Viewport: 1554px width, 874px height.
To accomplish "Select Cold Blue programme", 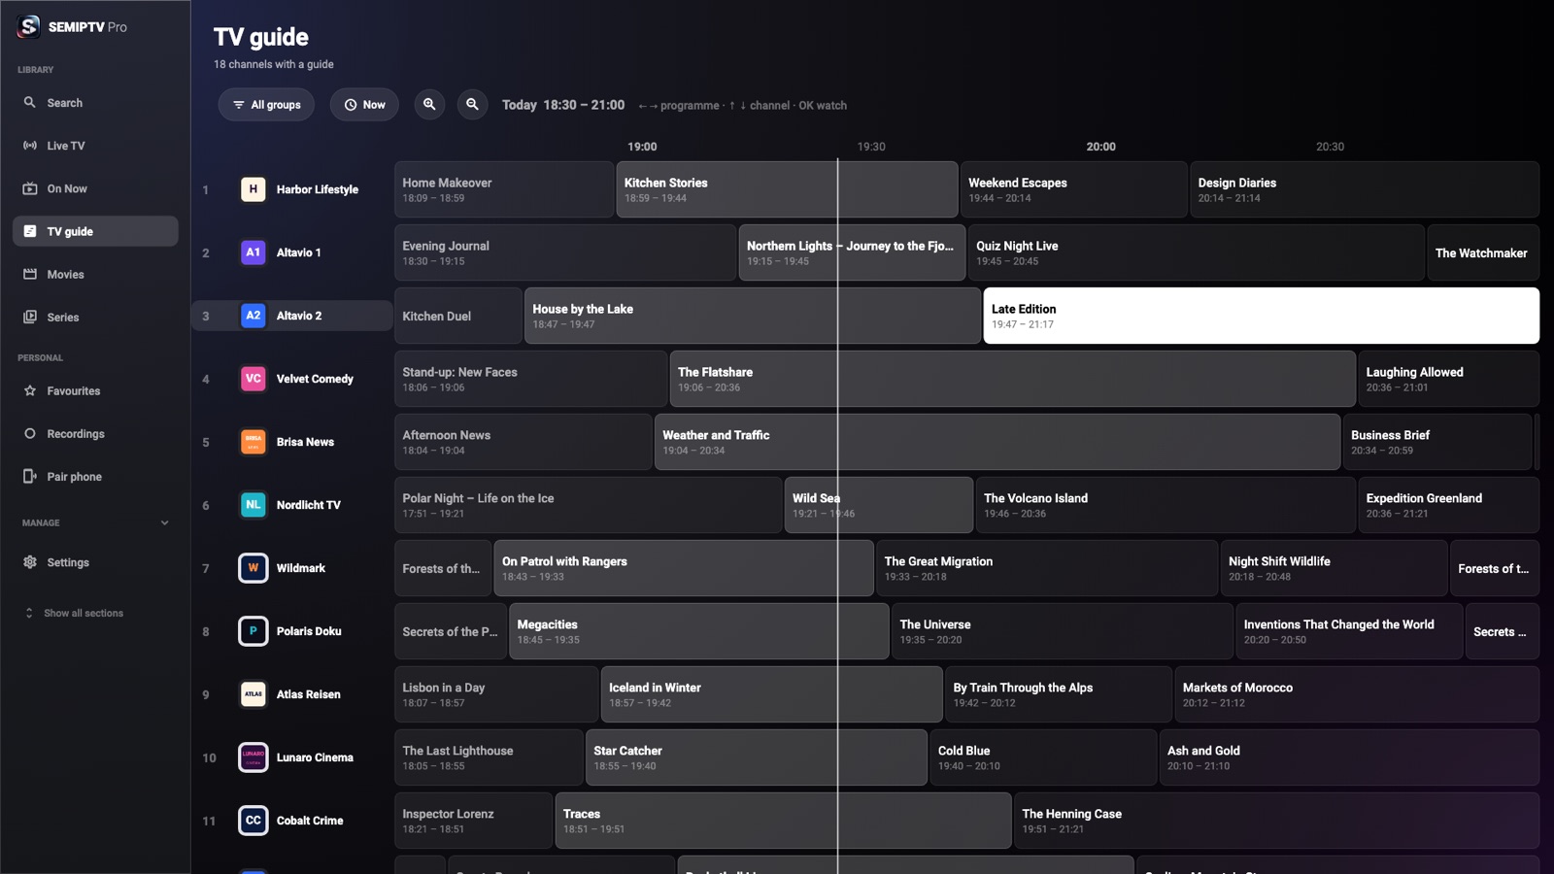I will tap(1043, 757).
